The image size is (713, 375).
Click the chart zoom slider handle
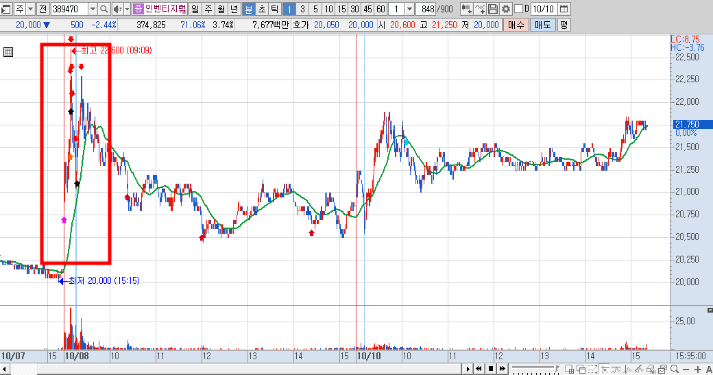pyautogui.click(x=557, y=367)
